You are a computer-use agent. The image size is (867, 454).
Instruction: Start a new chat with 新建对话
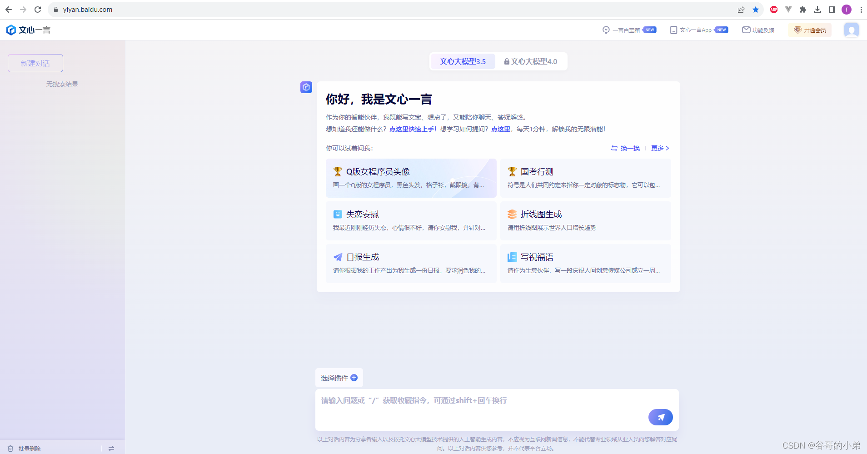click(x=35, y=63)
